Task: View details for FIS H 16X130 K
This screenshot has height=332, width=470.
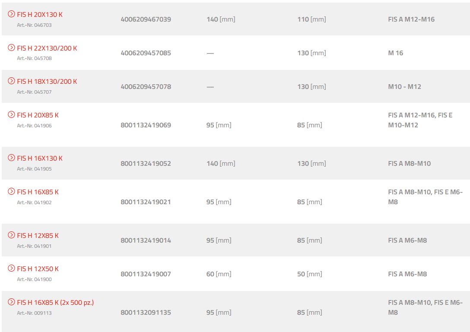Action: click(x=40, y=158)
